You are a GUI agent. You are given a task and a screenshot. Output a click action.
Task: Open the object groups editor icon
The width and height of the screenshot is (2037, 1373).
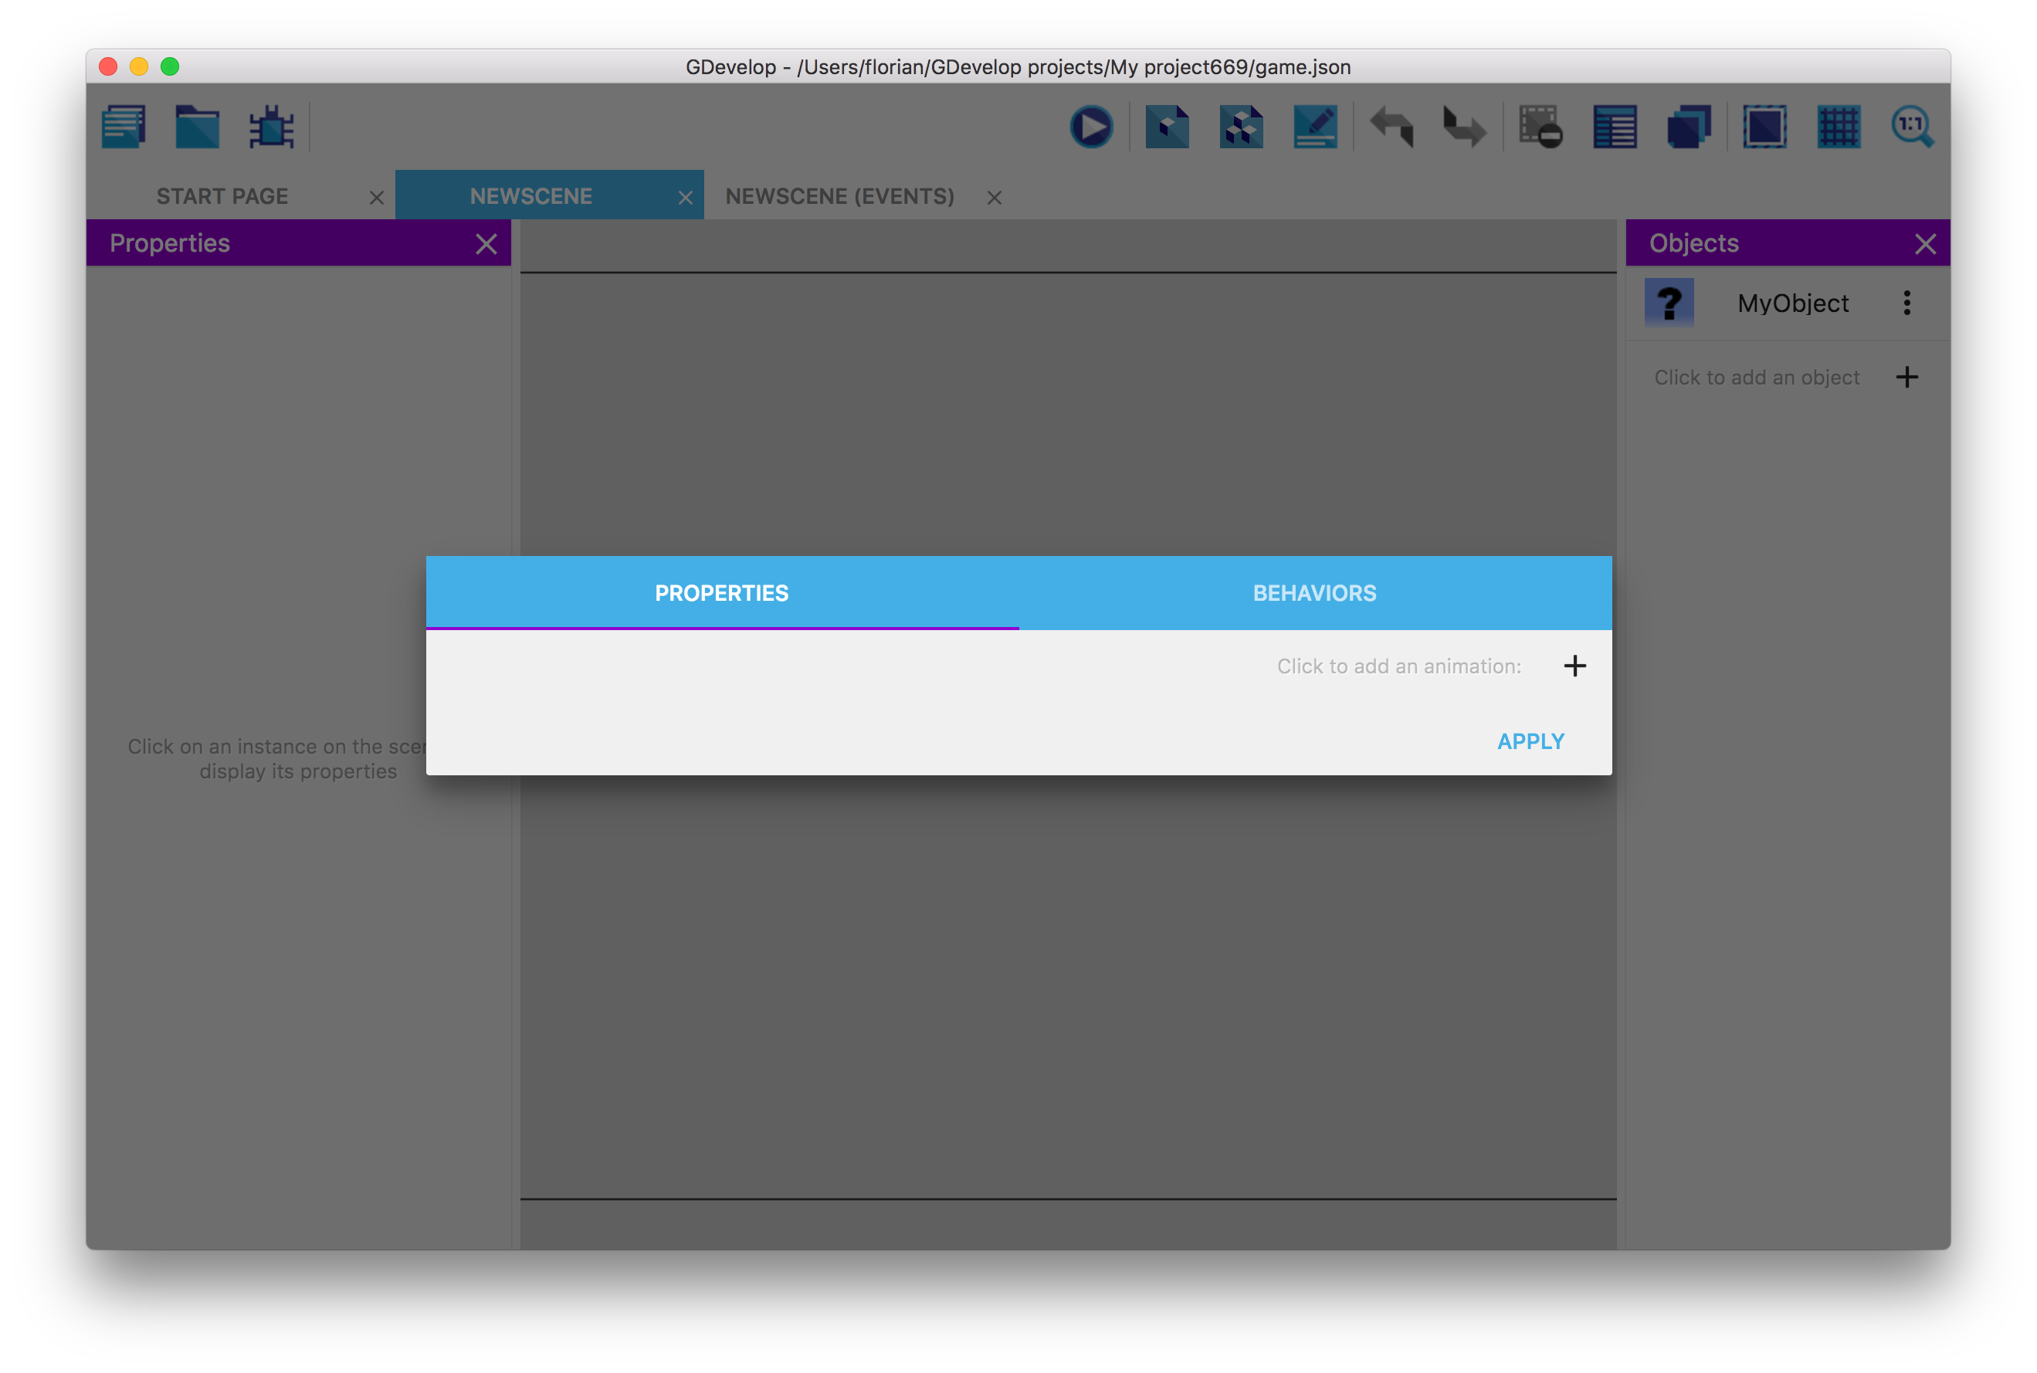coord(1242,128)
